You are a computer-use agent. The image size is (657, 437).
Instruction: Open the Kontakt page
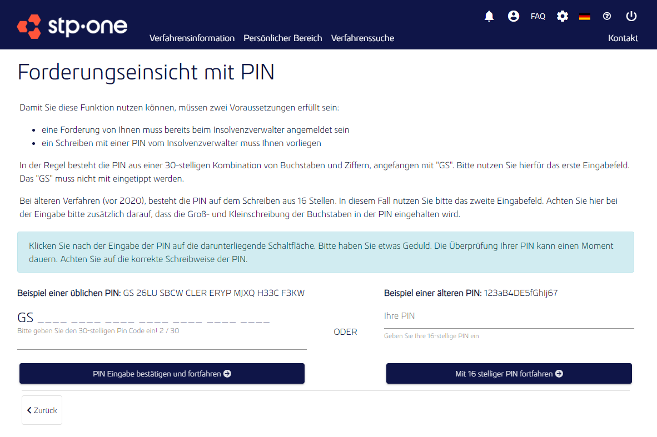623,38
